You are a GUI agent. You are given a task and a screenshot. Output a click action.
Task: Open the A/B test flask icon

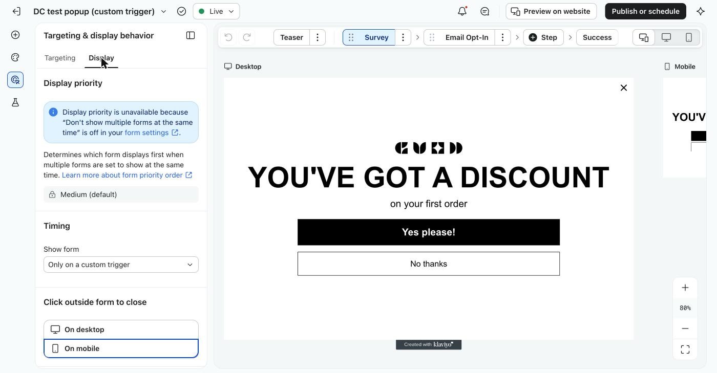click(15, 102)
